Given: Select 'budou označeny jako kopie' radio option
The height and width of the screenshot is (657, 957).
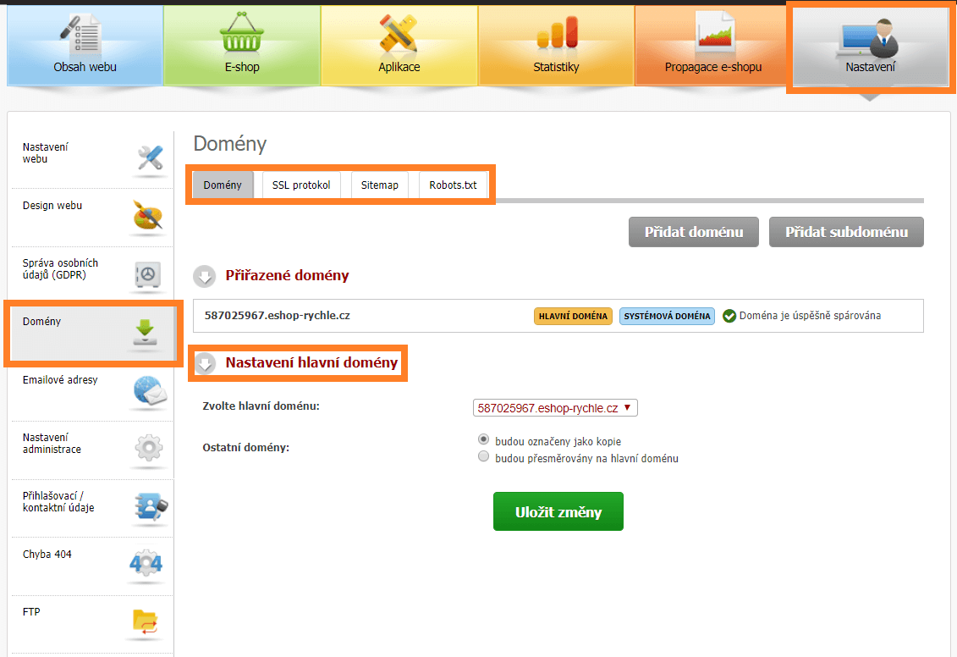Looking at the screenshot, I should pos(483,439).
